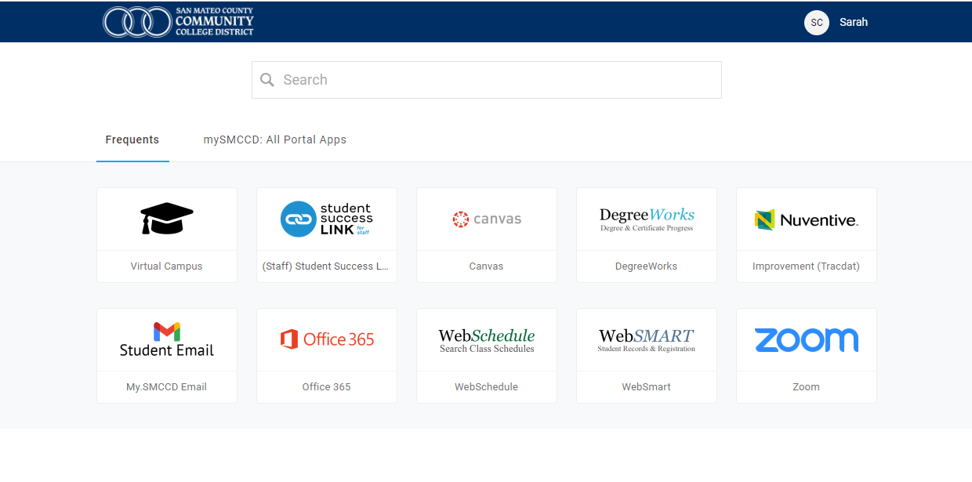Launch Student Success Link staff app icon
Image resolution: width=972 pixels, height=482 pixels.
326,219
